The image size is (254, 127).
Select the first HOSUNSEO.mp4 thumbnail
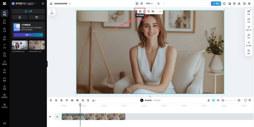pyautogui.click(x=20, y=45)
